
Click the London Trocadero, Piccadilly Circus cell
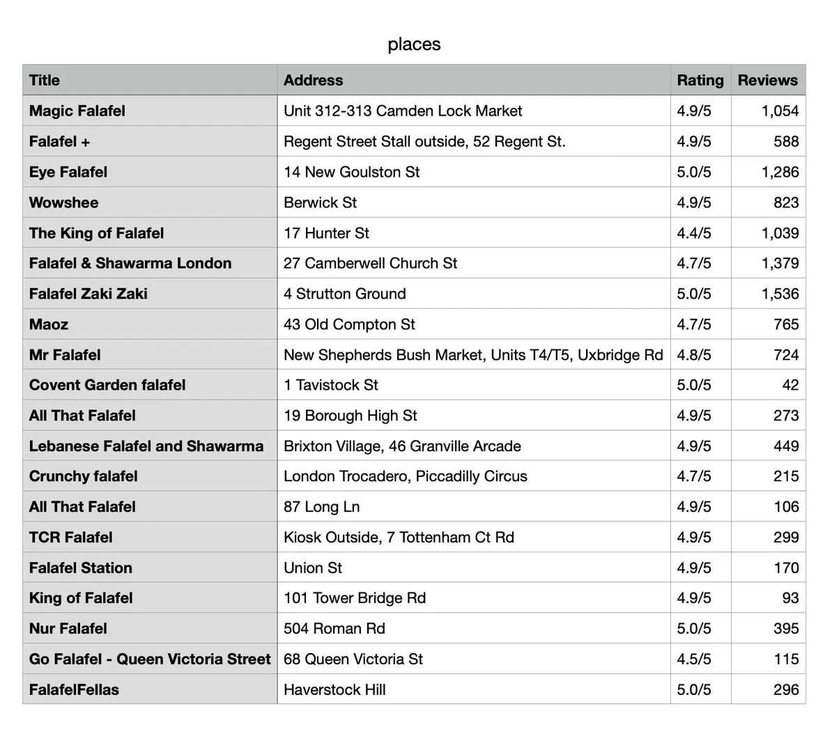474,476
